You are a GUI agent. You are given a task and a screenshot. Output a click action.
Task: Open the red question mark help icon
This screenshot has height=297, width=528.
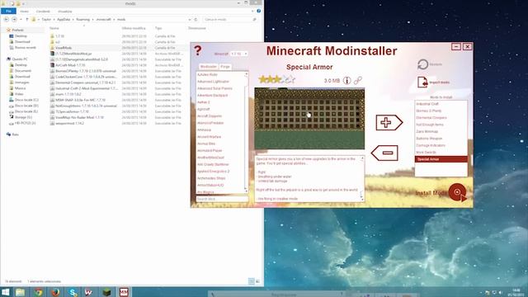tap(198, 51)
